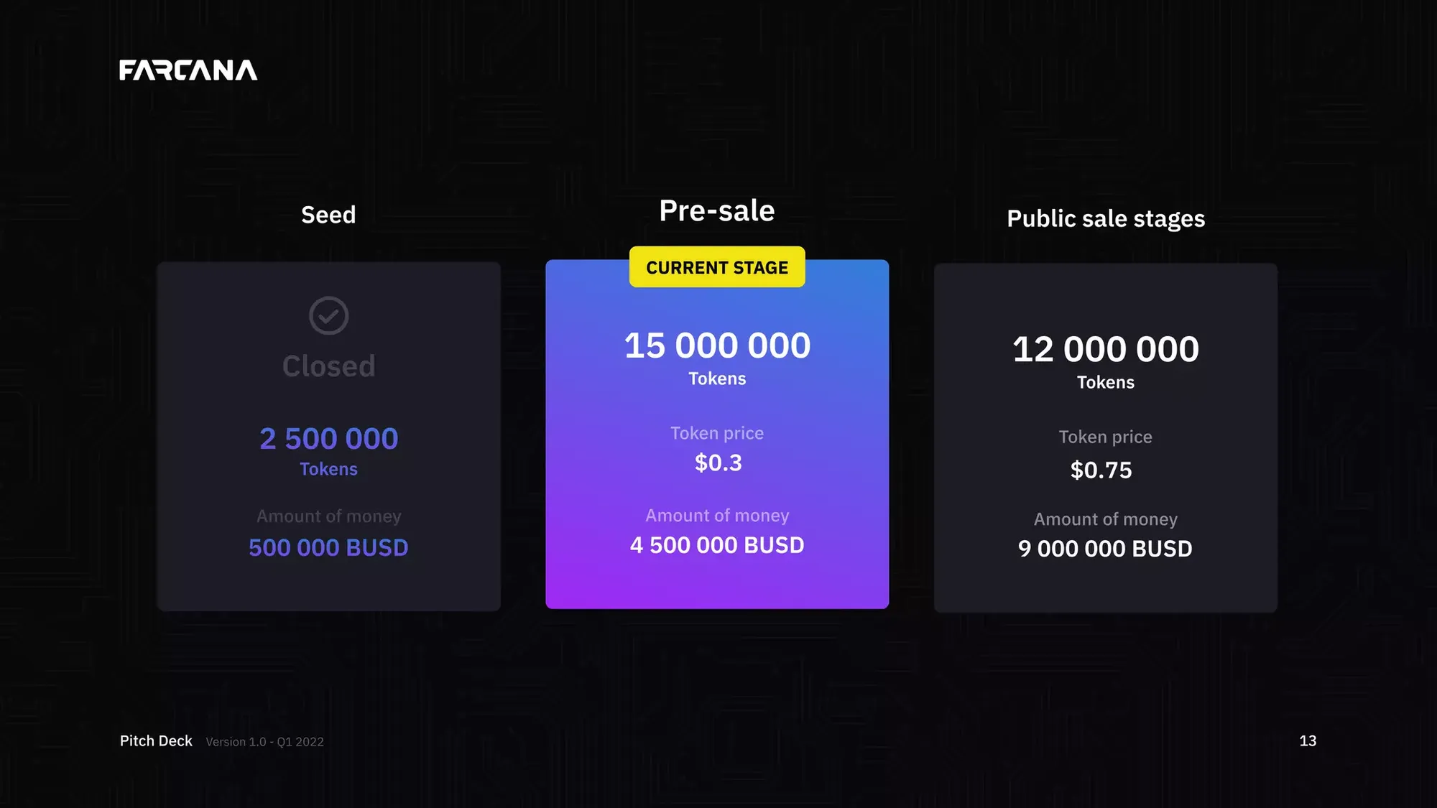The width and height of the screenshot is (1437, 808).
Task: Click the 4 500 000 BUSD amount
Action: click(717, 545)
